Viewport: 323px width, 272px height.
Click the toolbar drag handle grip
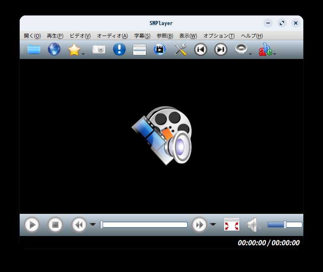click(x=22, y=49)
